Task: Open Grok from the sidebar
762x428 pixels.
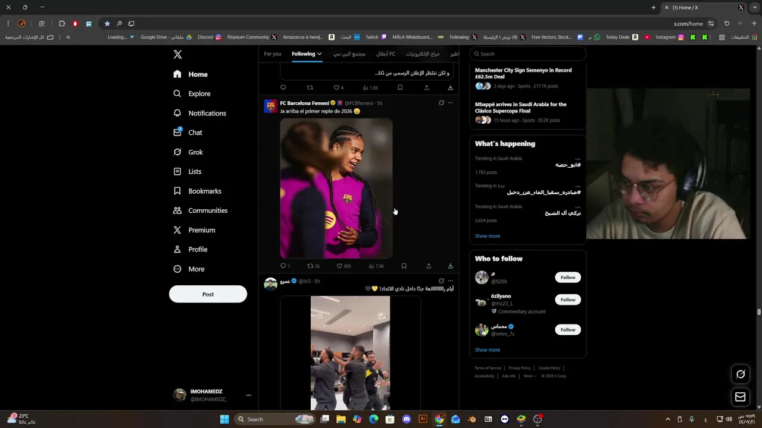Action: point(188,152)
